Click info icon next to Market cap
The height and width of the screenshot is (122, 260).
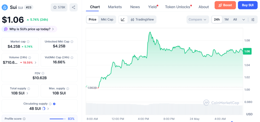(28, 41)
